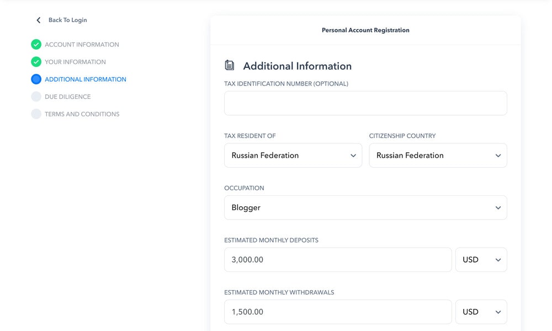Click the blue circle beside Additional Information
Image resolution: width=552 pixels, height=331 pixels.
coord(36,79)
